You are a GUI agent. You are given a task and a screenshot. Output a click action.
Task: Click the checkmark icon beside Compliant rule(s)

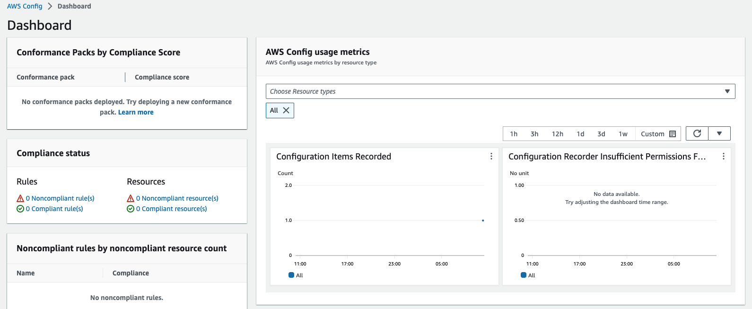[x=20, y=209]
